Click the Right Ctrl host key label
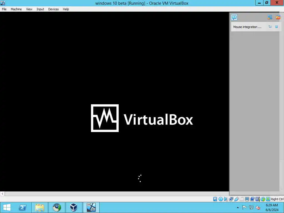The image size is (284, 213). click(277, 199)
